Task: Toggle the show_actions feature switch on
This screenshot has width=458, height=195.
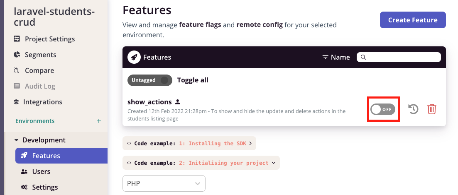Action: point(383,109)
